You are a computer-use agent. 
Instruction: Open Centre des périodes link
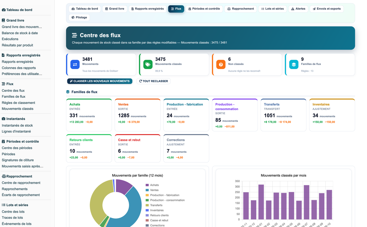pyautogui.click(x=17, y=148)
